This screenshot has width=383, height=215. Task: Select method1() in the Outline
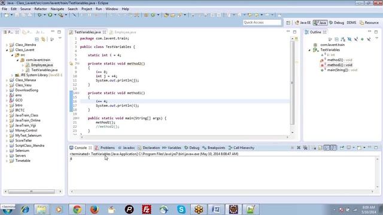click(339, 65)
